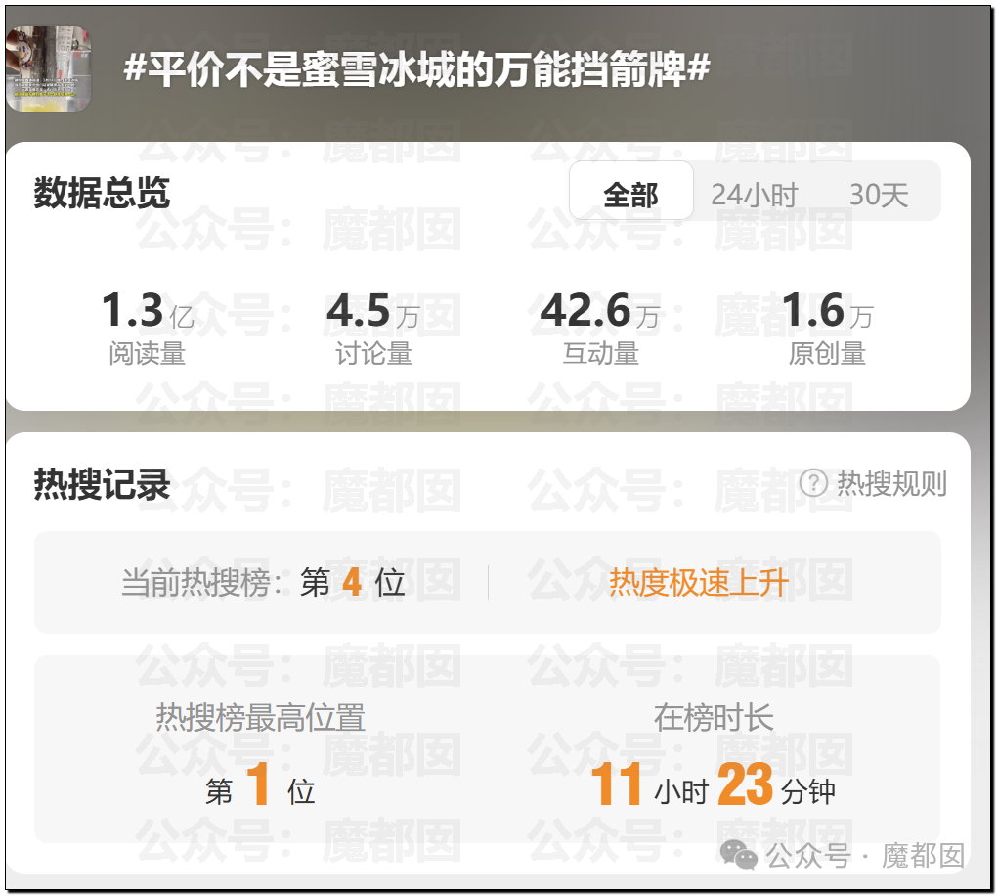Click the question mark icon beside 热搜规则

click(x=813, y=483)
